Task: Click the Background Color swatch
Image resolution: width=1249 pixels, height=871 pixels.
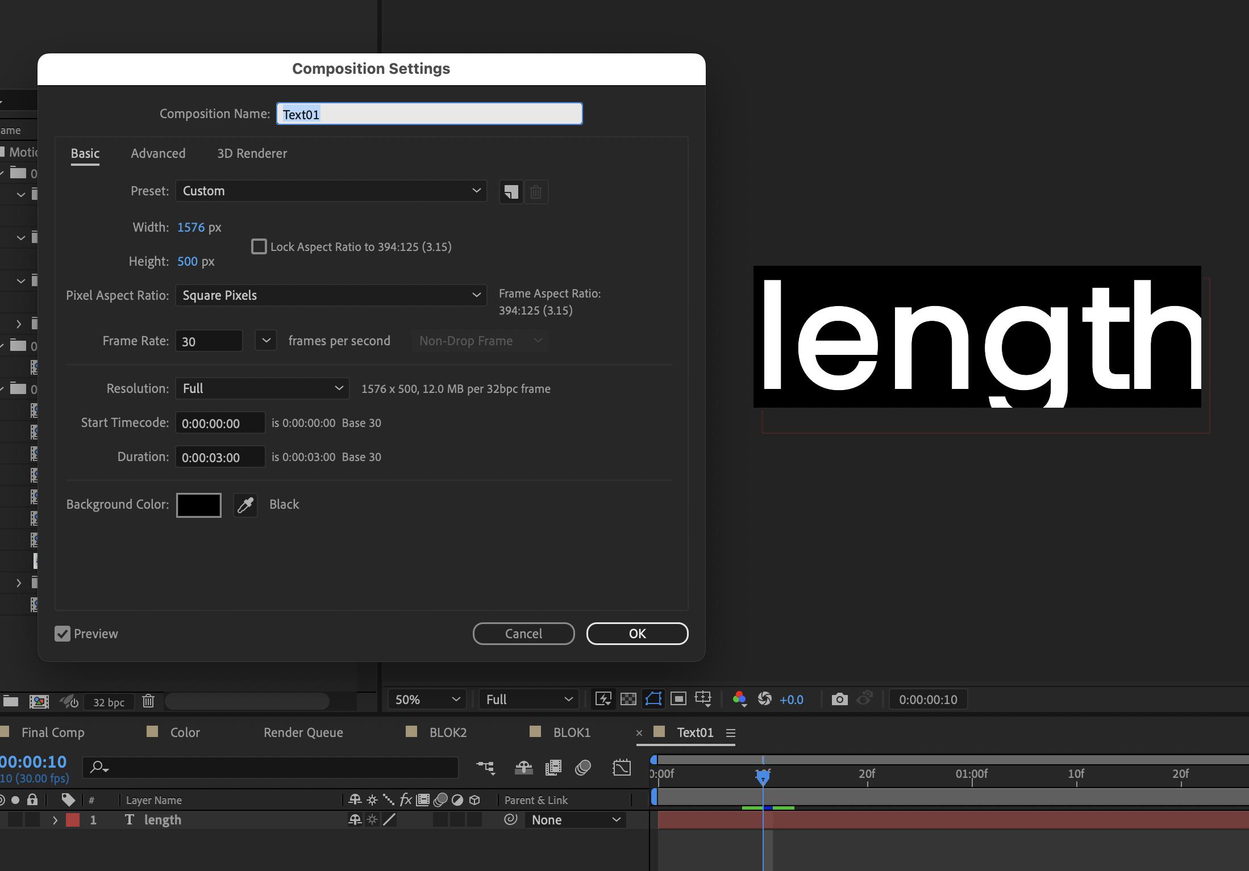Action: click(198, 505)
